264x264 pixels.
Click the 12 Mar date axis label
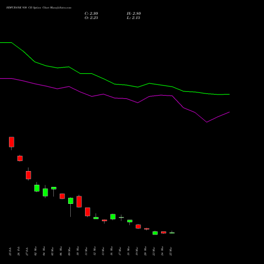tap(95, 251)
